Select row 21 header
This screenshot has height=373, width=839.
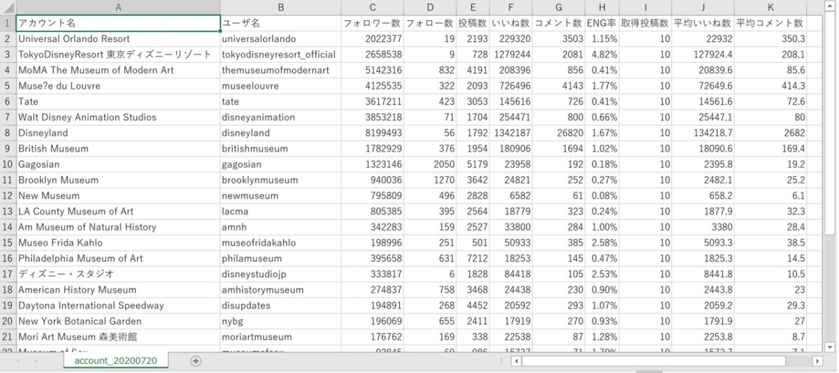tap(8, 337)
